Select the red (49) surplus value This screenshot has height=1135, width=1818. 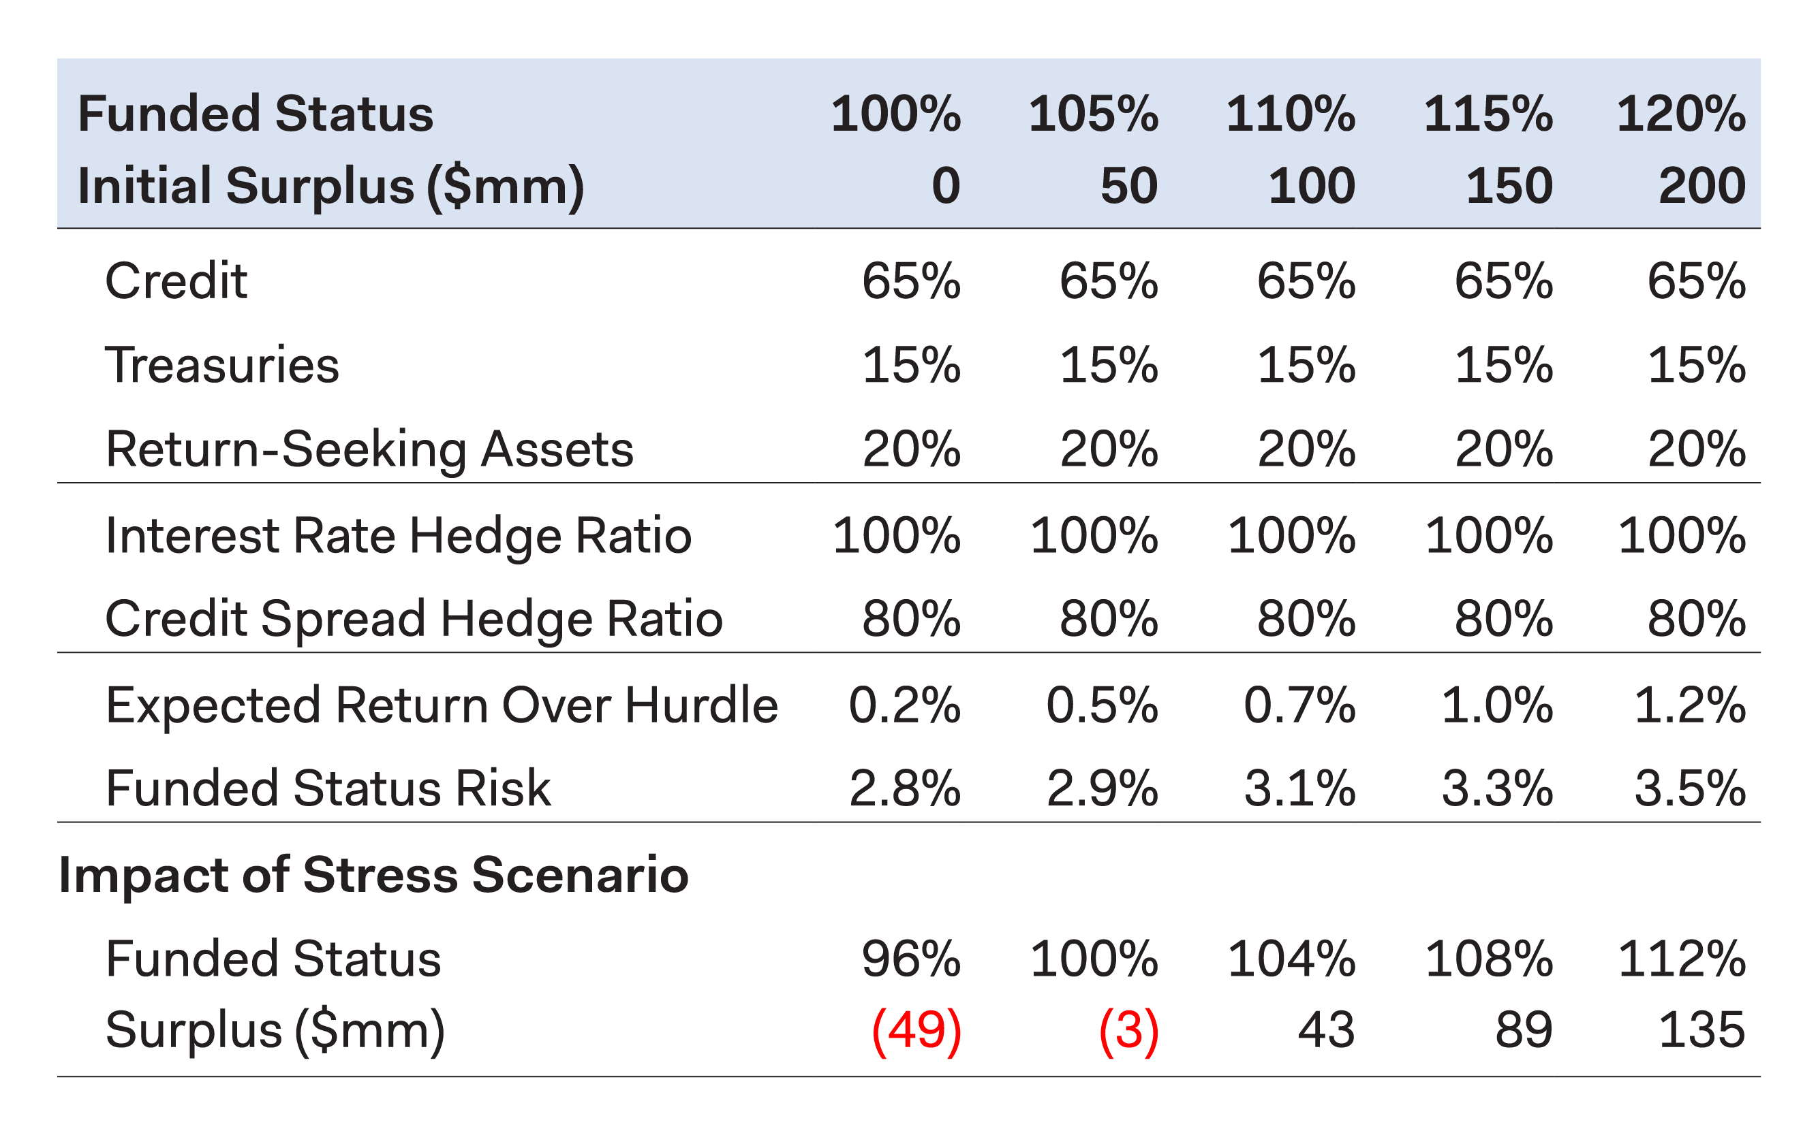click(x=916, y=1031)
